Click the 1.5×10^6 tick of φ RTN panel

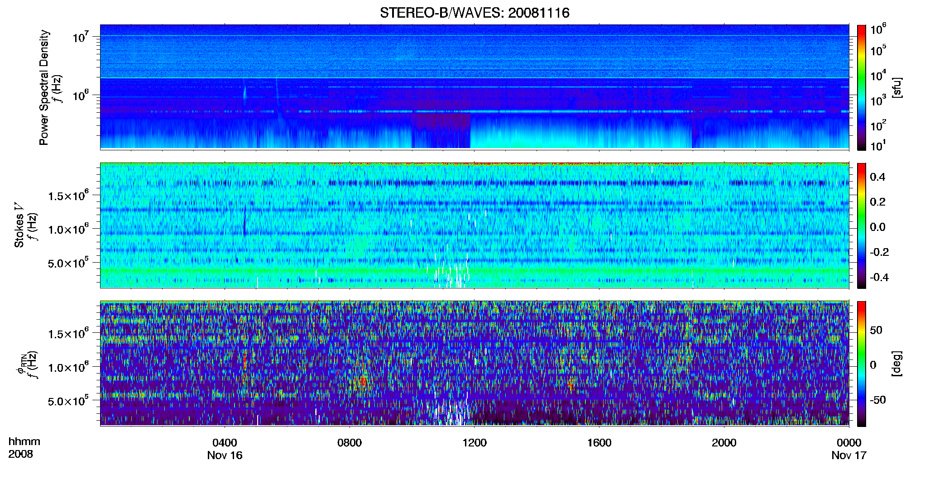tap(68, 334)
